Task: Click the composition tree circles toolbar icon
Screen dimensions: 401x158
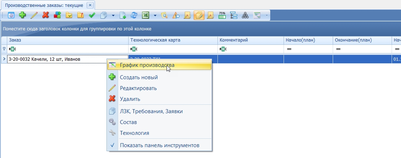Action: 245,15
